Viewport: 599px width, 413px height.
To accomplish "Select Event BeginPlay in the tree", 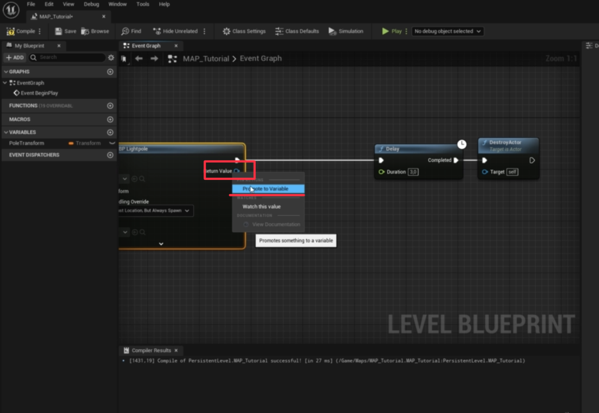I will 36,93.
